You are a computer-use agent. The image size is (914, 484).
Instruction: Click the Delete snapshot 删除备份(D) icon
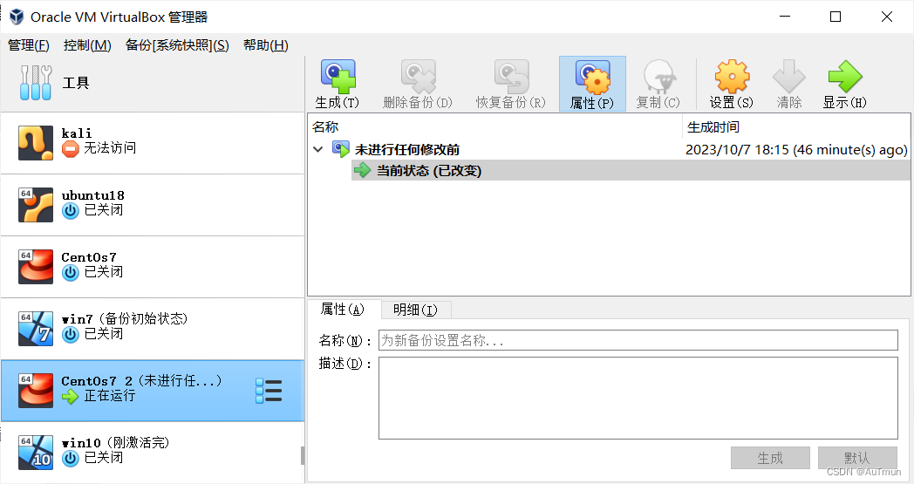tap(418, 77)
